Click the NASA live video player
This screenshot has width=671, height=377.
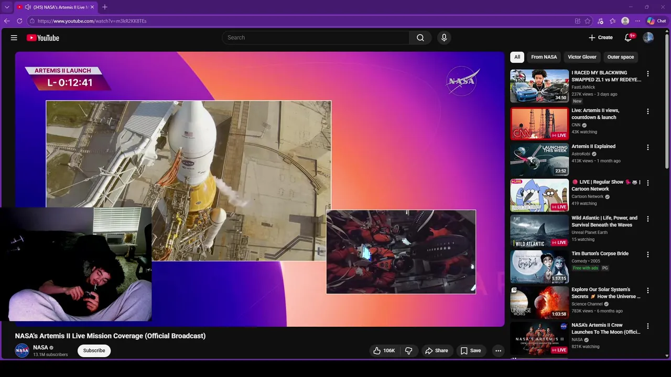pos(259,189)
